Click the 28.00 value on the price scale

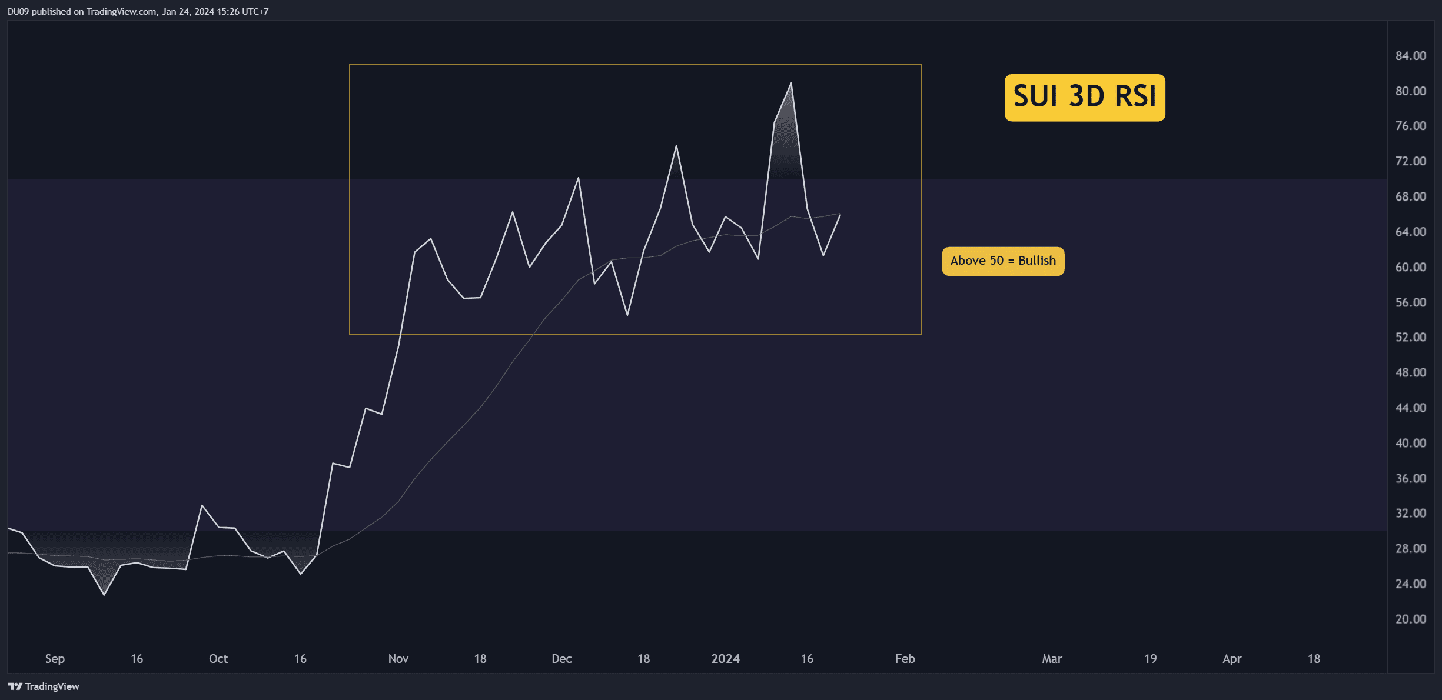pyautogui.click(x=1410, y=548)
